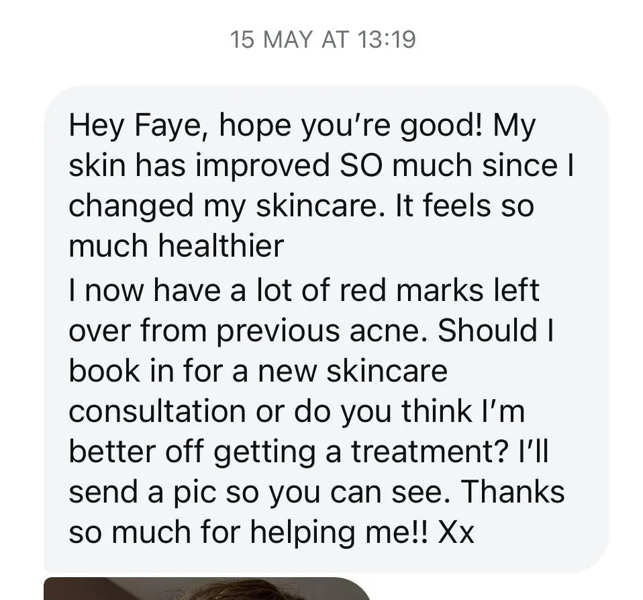Tap the words skin has improved
Image resolution: width=643 pixels, height=600 pixels.
[x=199, y=166]
